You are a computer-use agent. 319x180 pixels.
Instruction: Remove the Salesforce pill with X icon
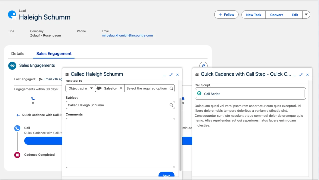pyautogui.click(x=121, y=88)
